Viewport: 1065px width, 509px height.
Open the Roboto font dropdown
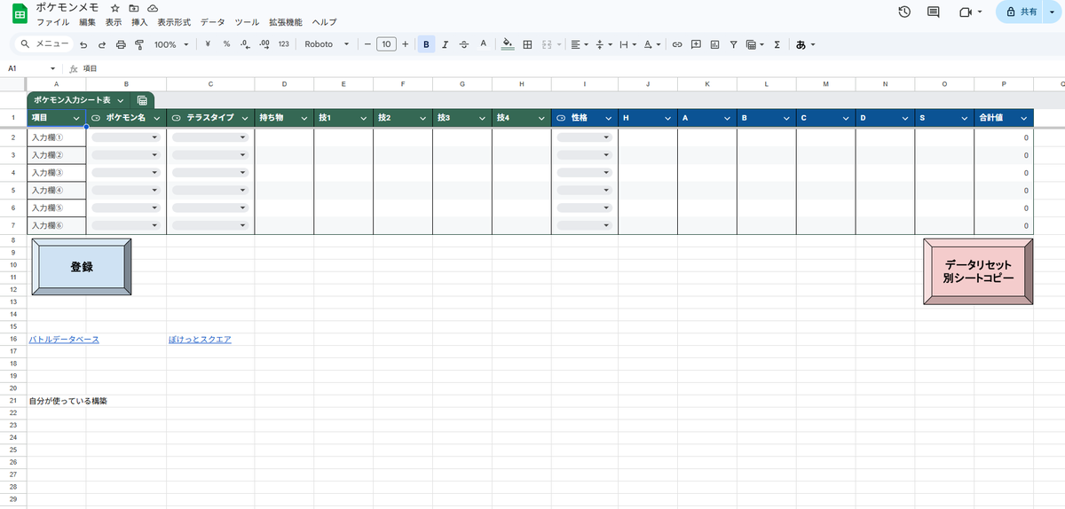[x=327, y=43]
